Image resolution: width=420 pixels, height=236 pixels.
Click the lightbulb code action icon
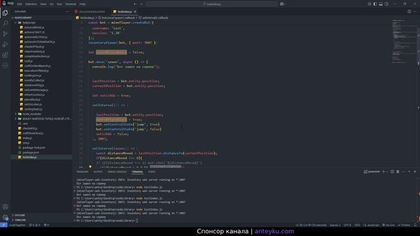pyautogui.click(x=91, y=167)
